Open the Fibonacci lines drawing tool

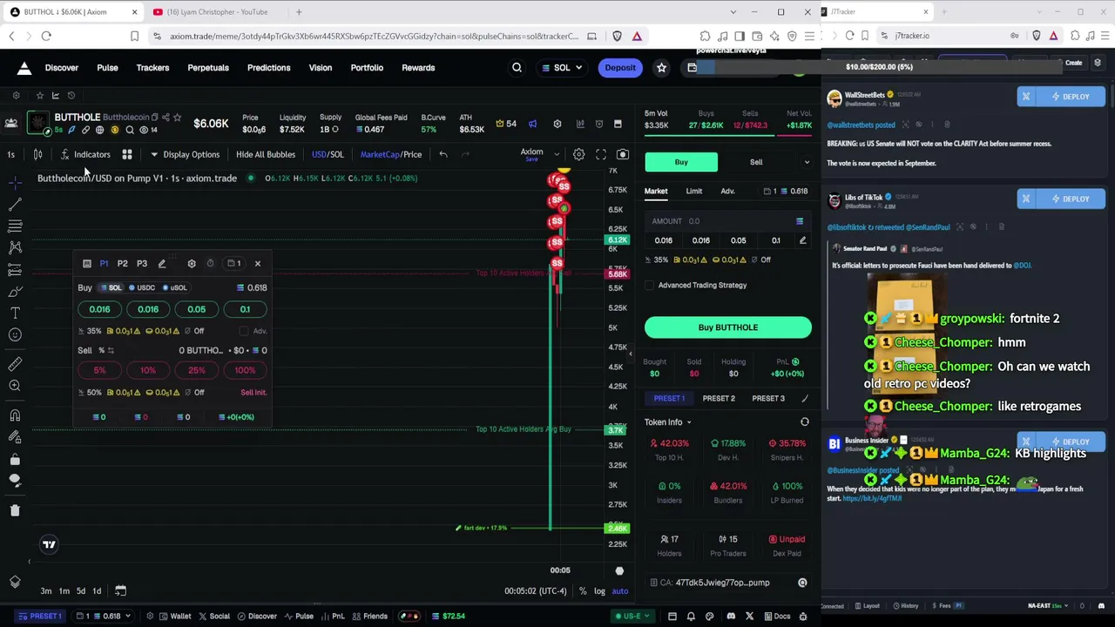click(15, 226)
